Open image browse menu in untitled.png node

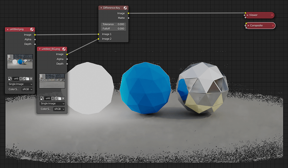(x=10, y=79)
